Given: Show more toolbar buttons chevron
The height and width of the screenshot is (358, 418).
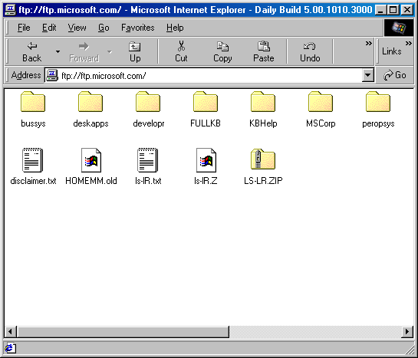Looking at the screenshot, I should (369, 43).
